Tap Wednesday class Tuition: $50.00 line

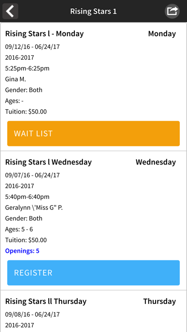point(26,240)
